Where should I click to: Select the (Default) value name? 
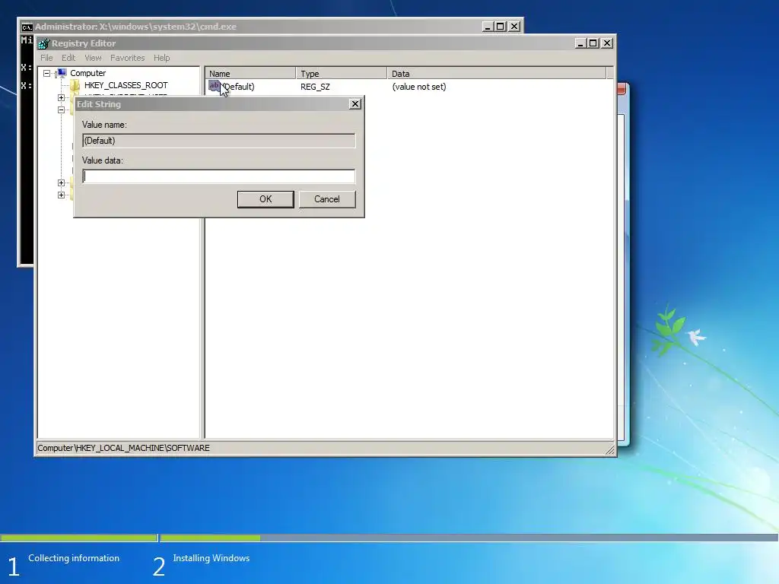point(238,87)
